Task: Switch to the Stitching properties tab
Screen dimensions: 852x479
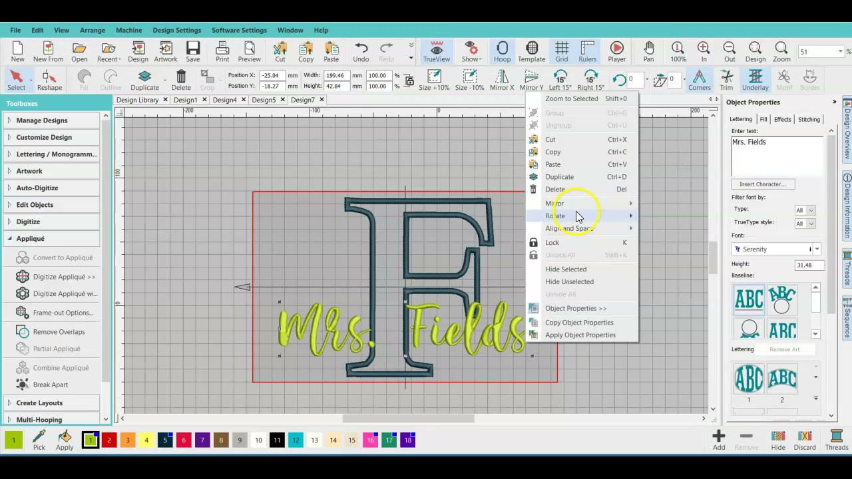Action: pos(809,119)
